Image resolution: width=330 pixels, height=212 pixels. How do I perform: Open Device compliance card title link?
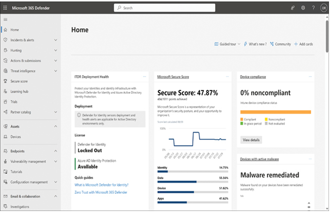point(253,77)
